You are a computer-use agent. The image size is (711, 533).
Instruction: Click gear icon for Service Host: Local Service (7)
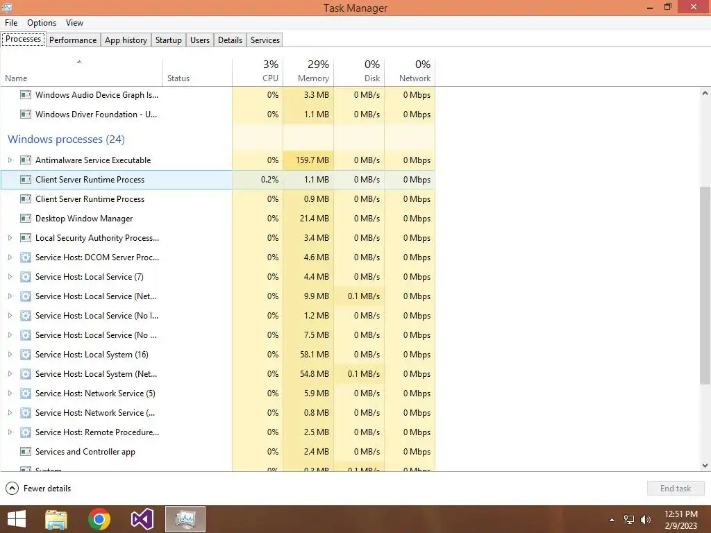click(26, 277)
